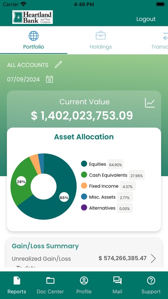Image resolution: width=168 pixels, height=299 pixels.
Task: Open the calendar date picker icon
Action: pyautogui.click(x=49, y=79)
